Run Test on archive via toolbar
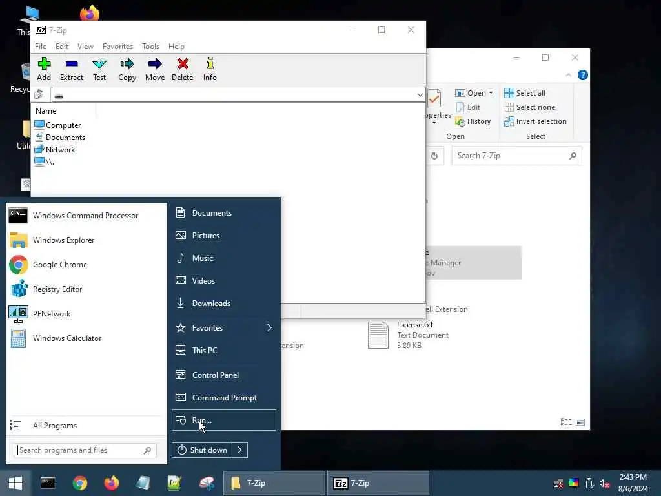This screenshot has width=661, height=496. tap(99, 69)
